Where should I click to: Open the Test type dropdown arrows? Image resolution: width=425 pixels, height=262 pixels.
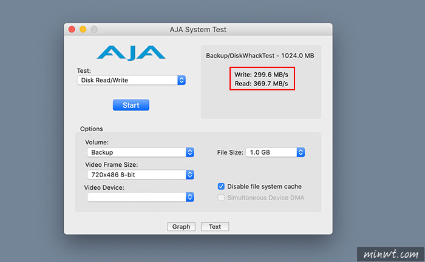coord(182,80)
